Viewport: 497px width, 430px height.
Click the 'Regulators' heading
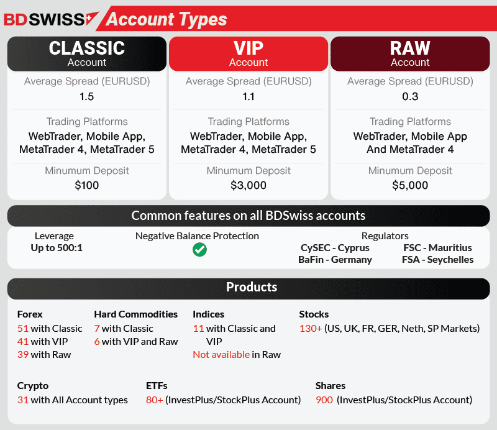385,236
